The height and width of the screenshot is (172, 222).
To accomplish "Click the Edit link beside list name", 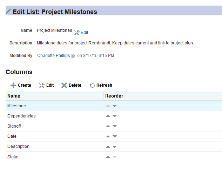I will click(x=85, y=33).
